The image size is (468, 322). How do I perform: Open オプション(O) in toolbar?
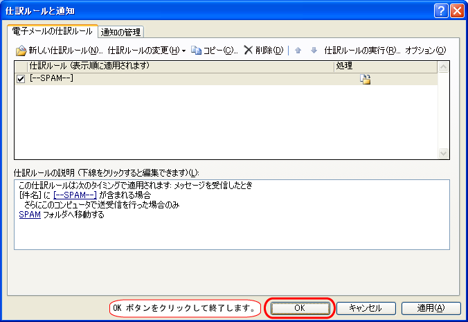(x=425, y=50)
